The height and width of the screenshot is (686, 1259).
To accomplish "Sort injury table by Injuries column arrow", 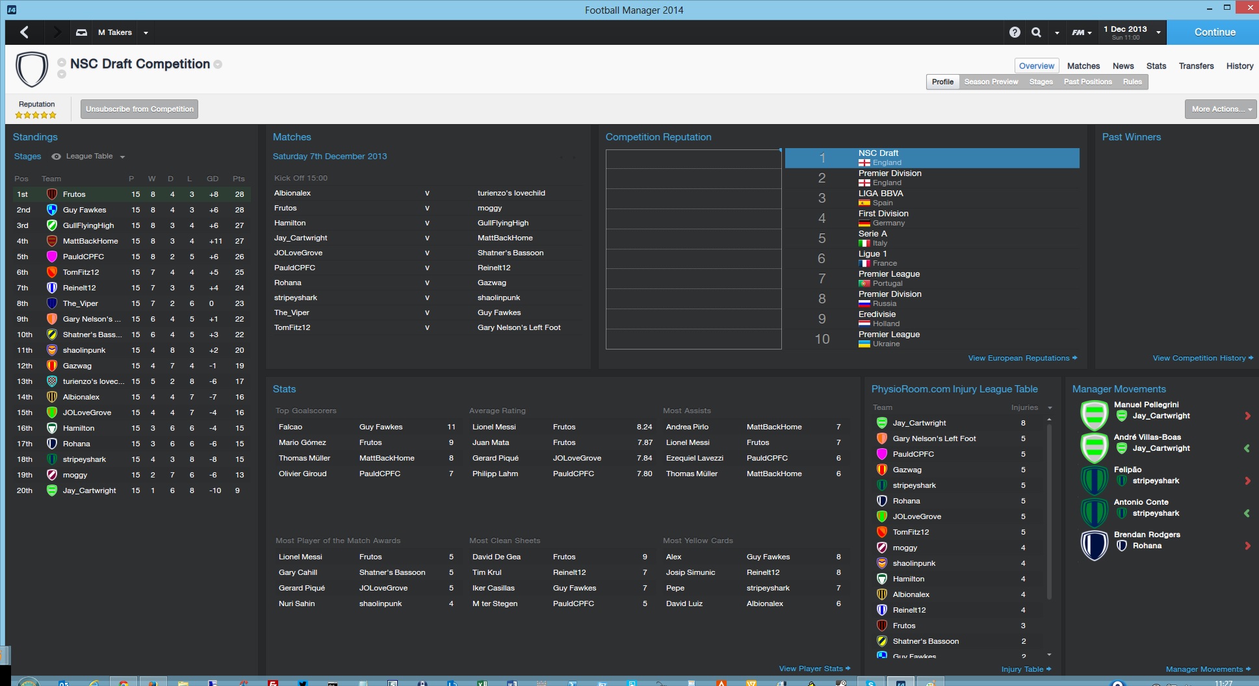I will [x=1049, y=408].
